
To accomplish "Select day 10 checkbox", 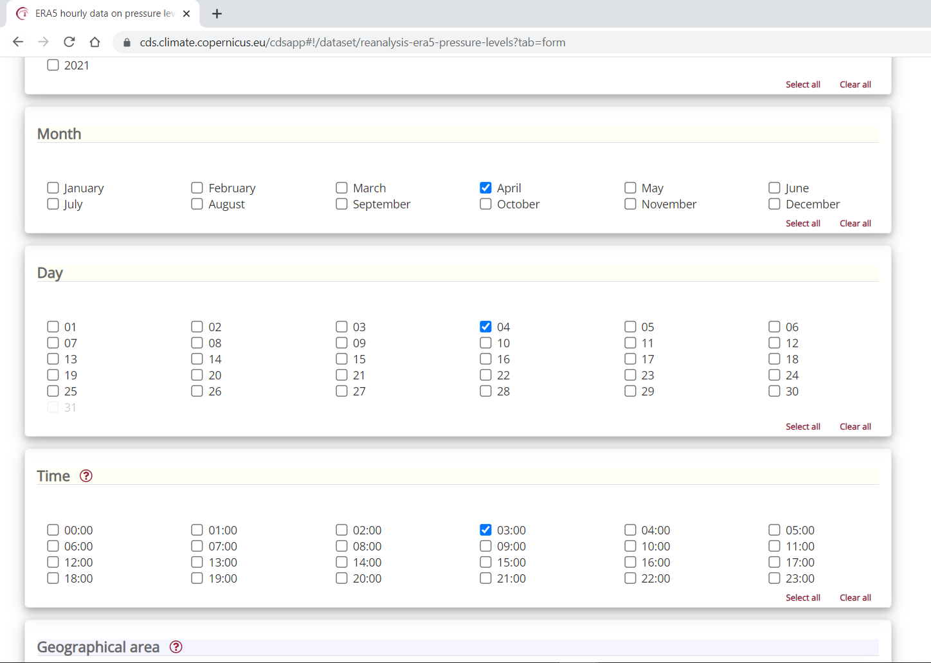I will click(x=485, y=343).
